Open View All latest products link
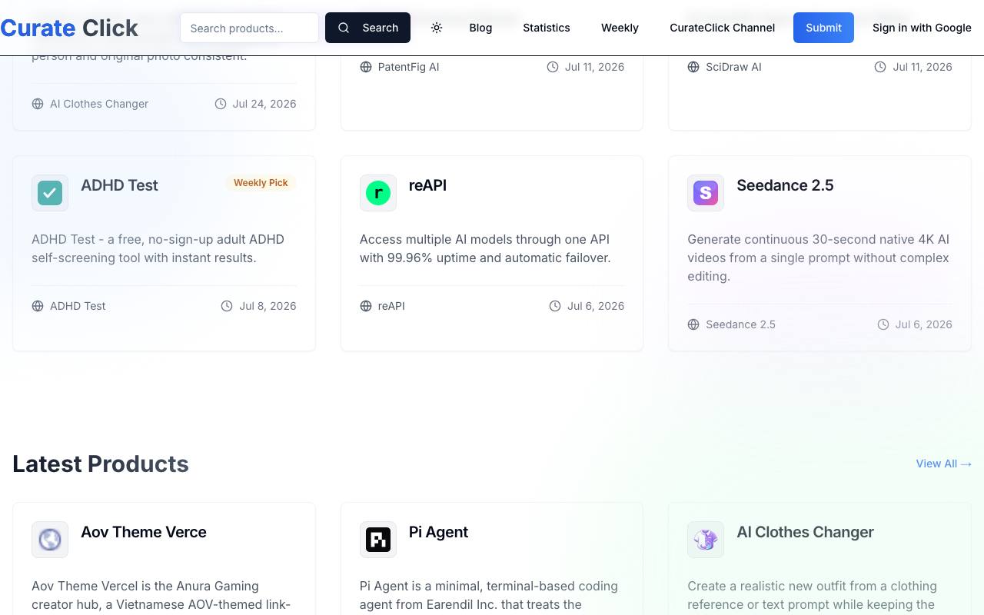 coord(944,464)
